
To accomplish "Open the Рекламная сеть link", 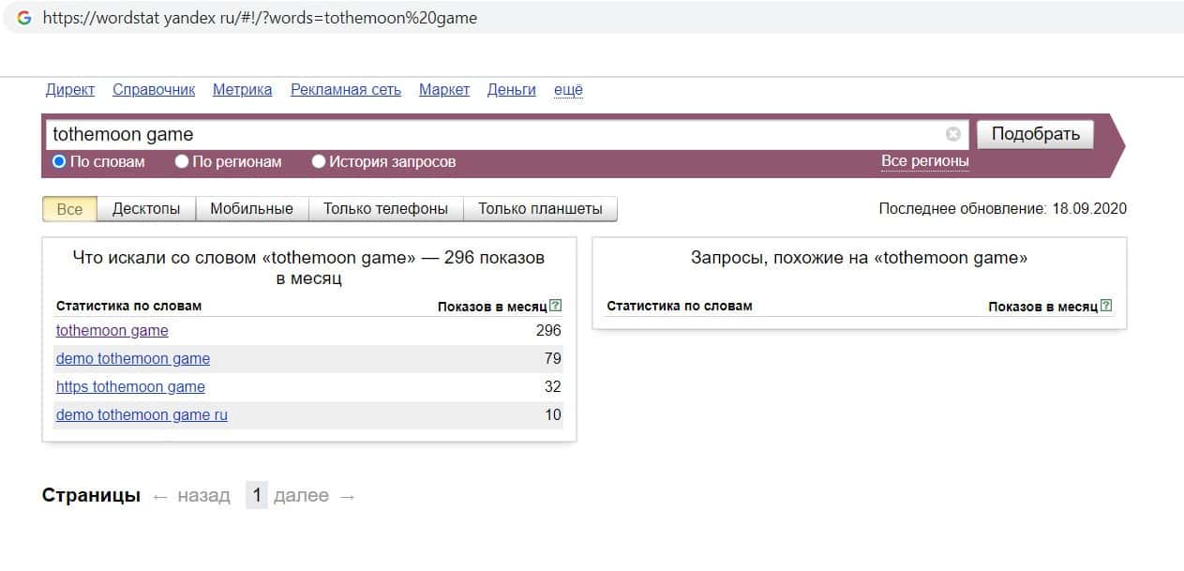I will (346, 90).
